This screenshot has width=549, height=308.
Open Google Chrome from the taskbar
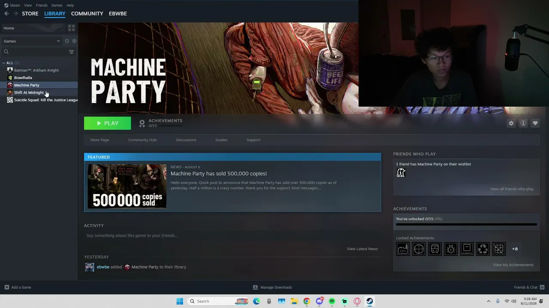tap(306, 301)
